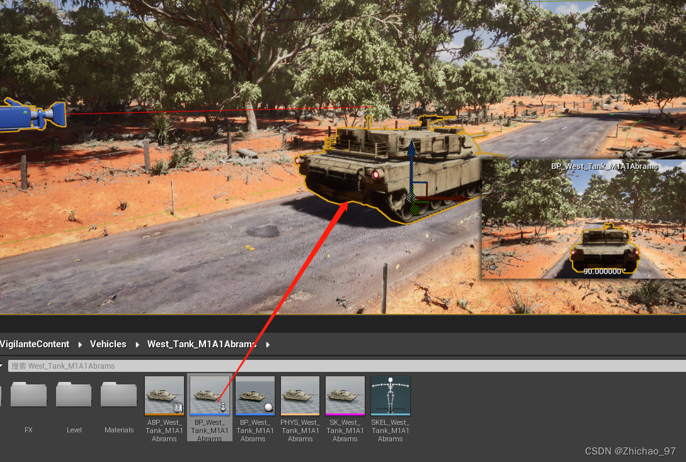Select the SKEL_West_Tank_M1A1Abrams skeleton thumbnail
This screenshot has width=686, height=462.
(391, 395)
